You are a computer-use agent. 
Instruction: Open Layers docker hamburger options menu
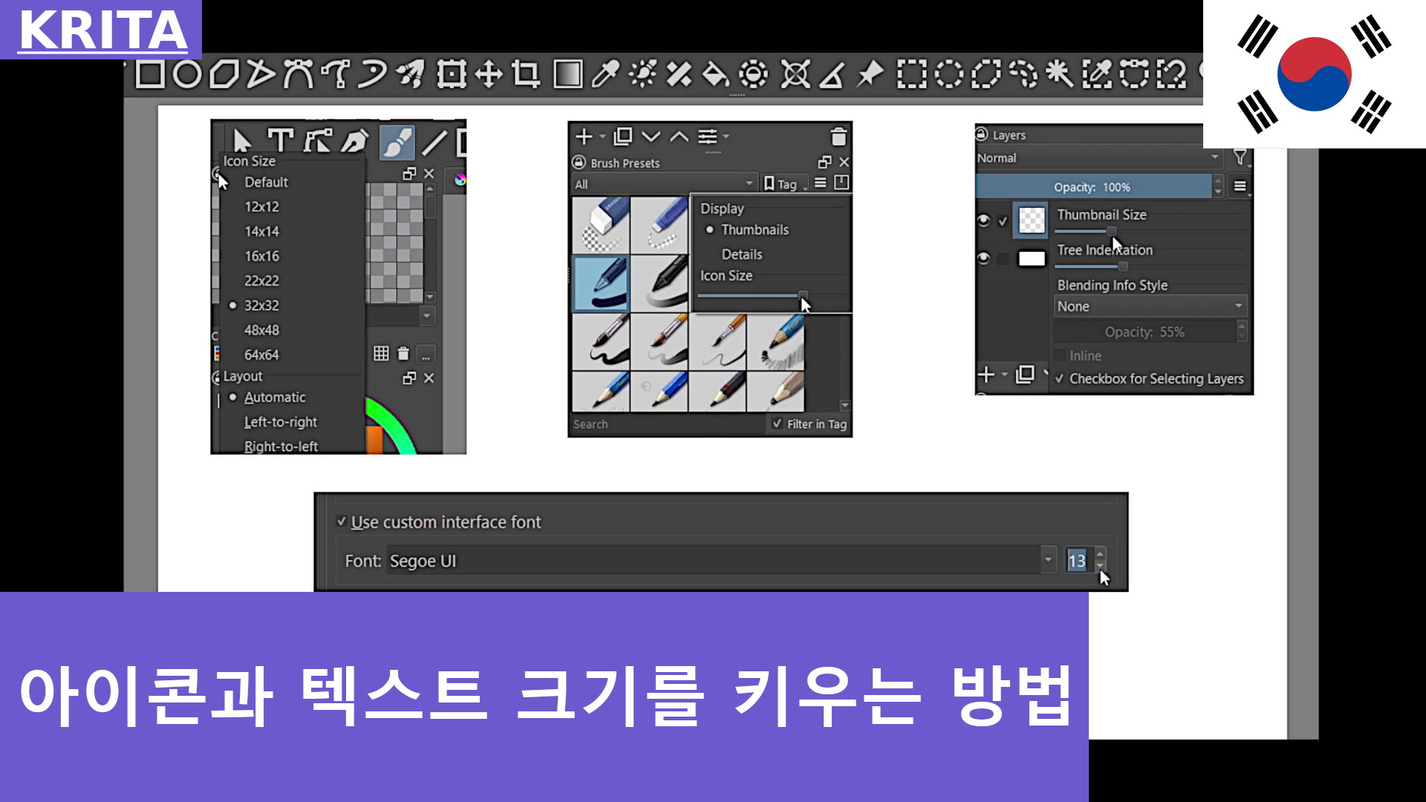[x=1240, y=186]
